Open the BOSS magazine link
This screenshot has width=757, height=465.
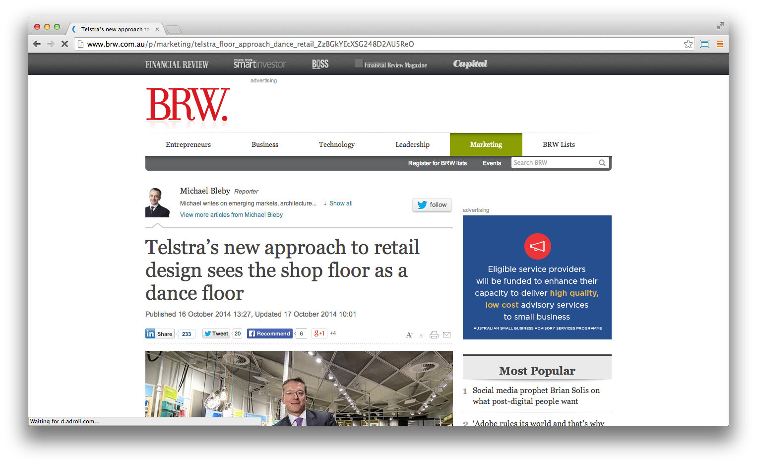pyautogui.click(x=320, y=64)
